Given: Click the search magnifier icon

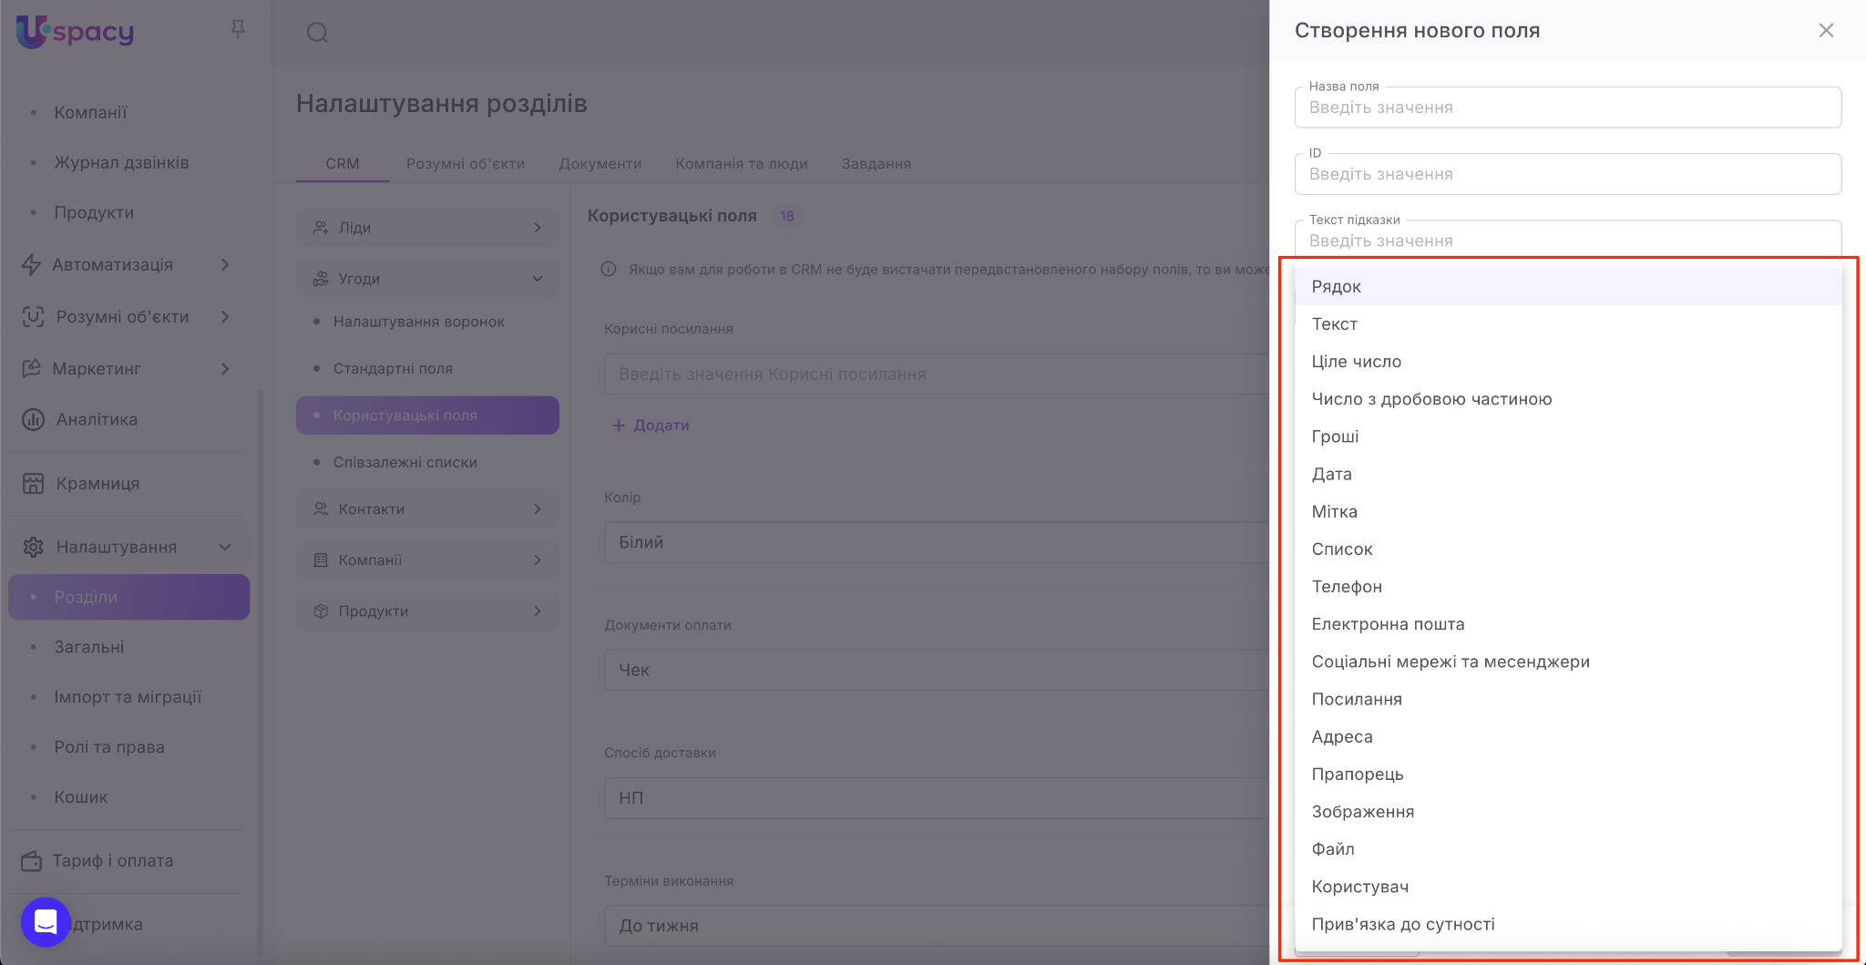Looking at the screenshot, I should [x=317, y=33].
